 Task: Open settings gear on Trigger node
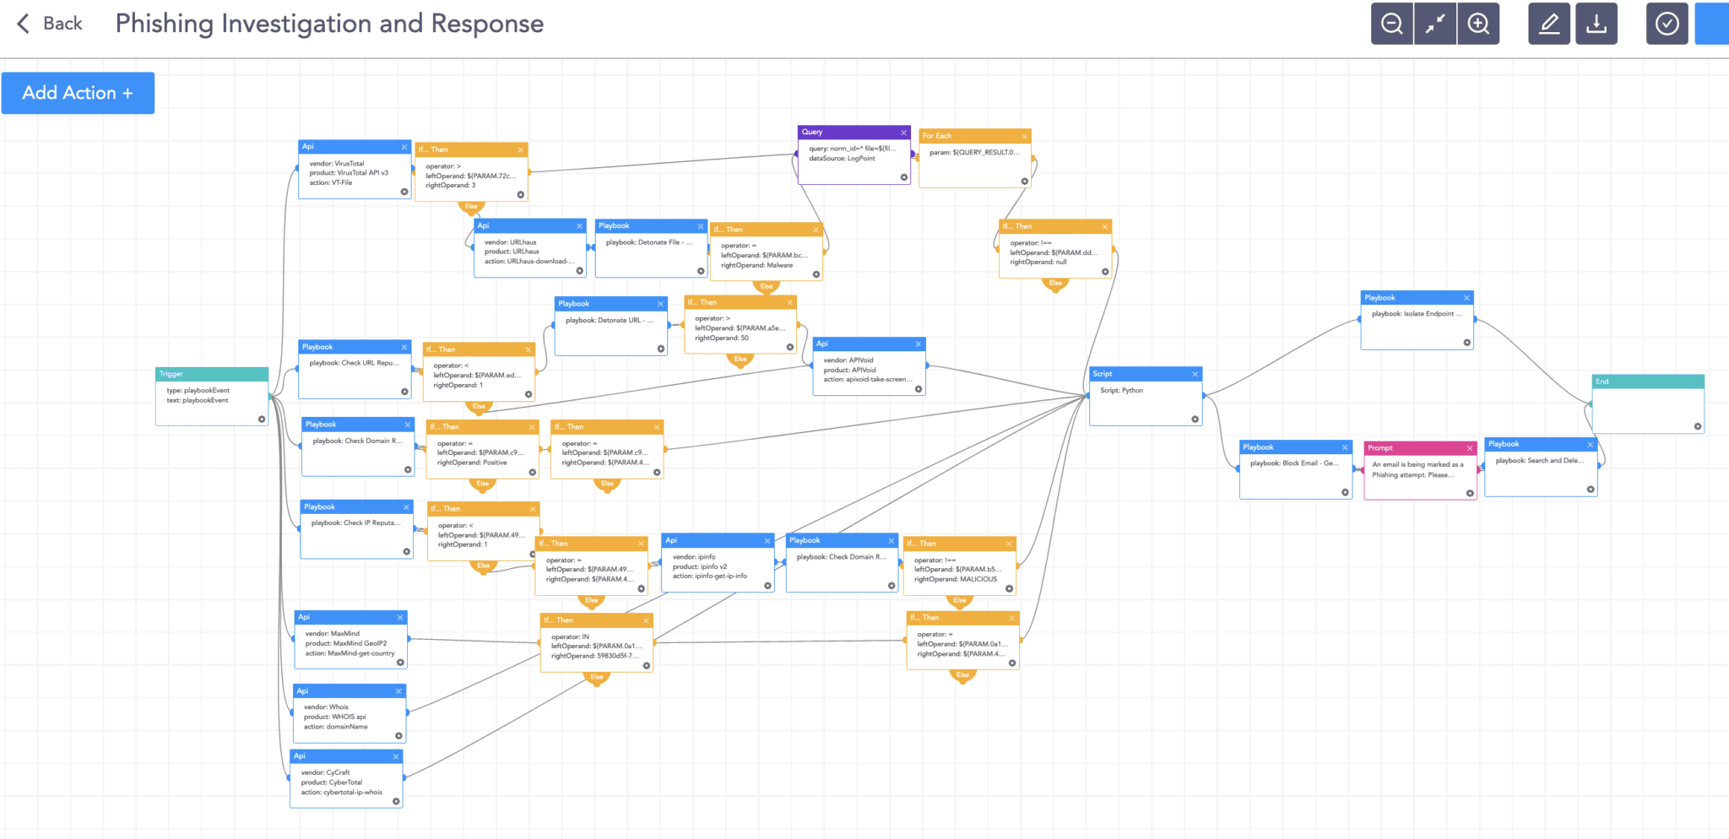point(262,419)
